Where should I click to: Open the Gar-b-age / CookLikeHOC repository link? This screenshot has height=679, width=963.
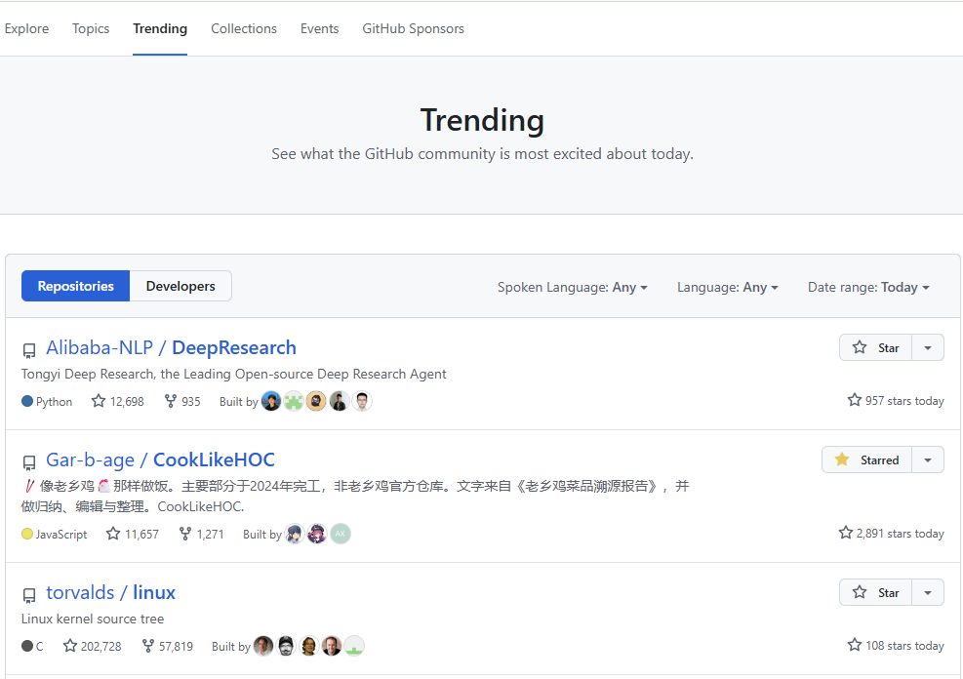[x=161, y=459]
